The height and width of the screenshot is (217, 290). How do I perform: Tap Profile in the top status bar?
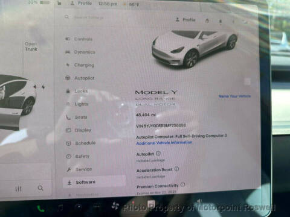[81, 3]
